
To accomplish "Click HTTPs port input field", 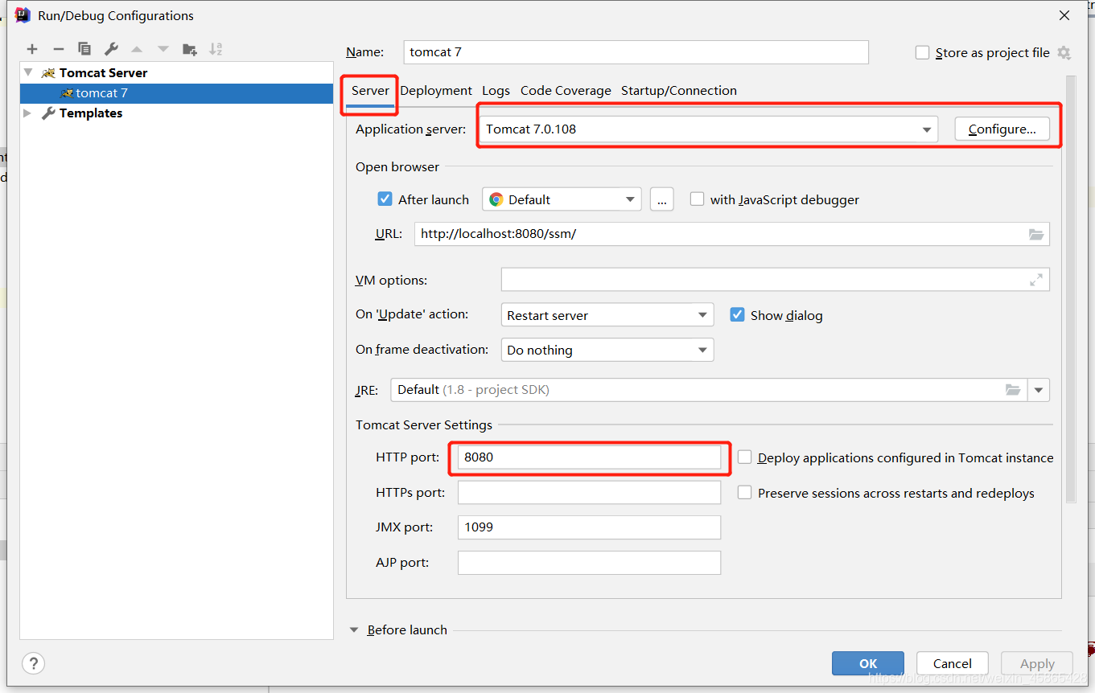I will [x=589, y=493].
